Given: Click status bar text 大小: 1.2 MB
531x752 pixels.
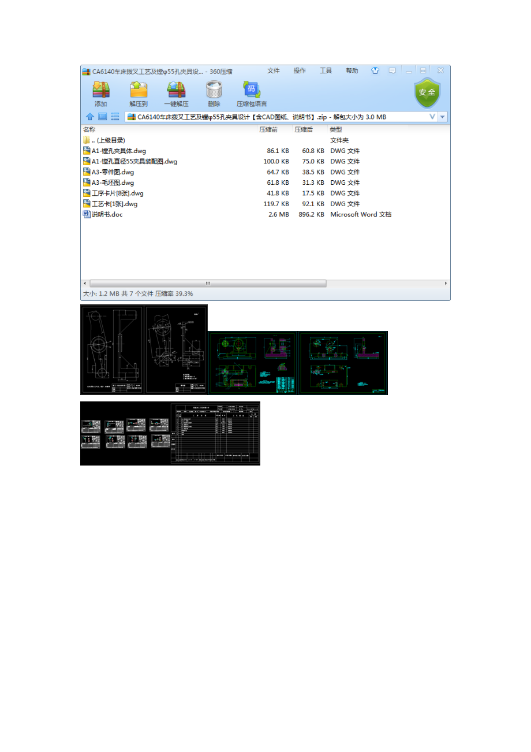Looking at the screenshot, I should pos(102,294).
